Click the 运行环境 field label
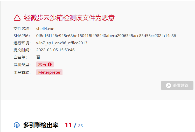This screenshot has height=132, width=195. (22, 43)
